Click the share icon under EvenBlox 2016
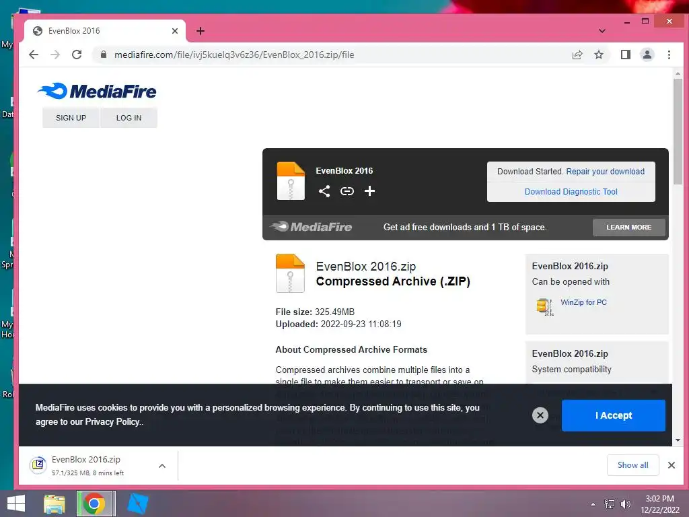This screenshot has width=689, height=517. (x=324, y=191)
